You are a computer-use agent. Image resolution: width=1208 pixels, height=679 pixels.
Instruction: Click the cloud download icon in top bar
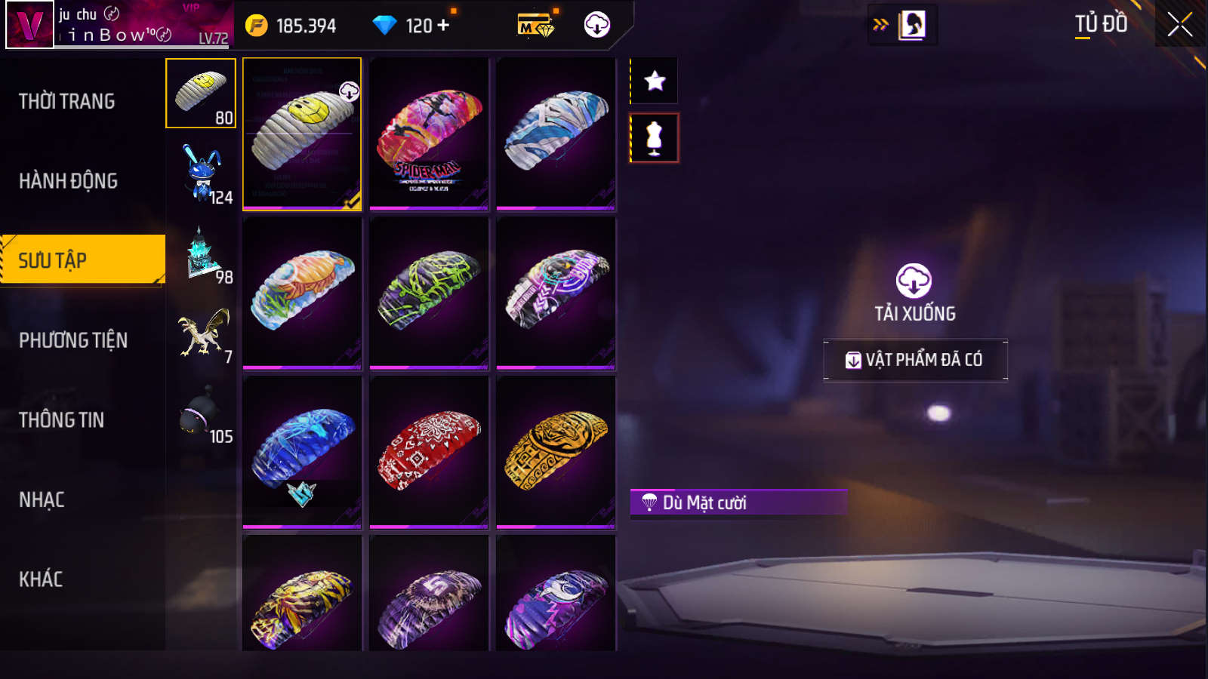click(596, 25)
